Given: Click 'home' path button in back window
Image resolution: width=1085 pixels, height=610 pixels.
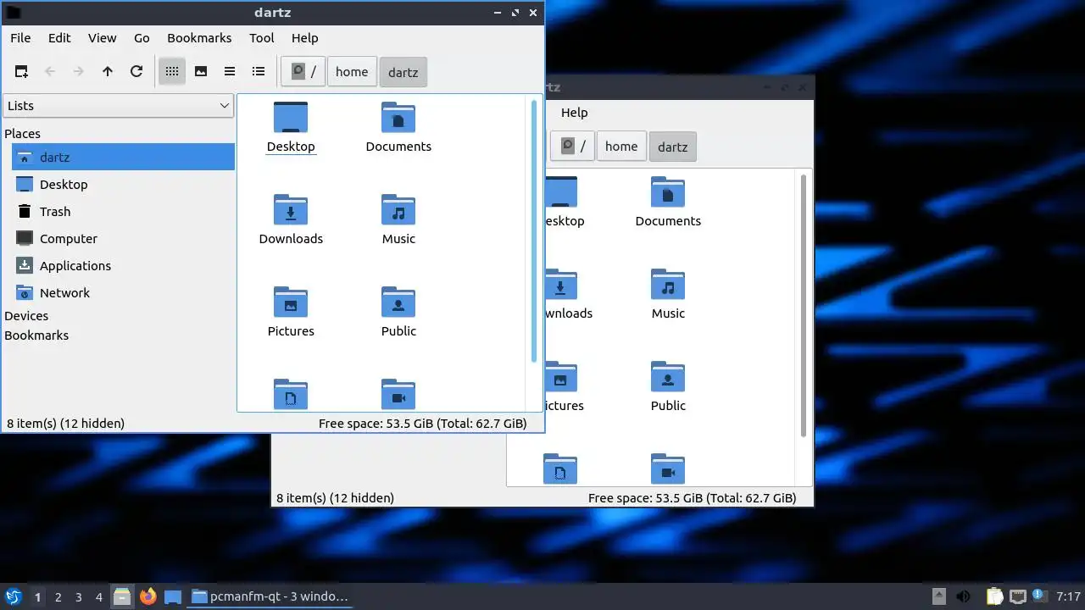Looking at the screenshot, I should click(621, 147).
